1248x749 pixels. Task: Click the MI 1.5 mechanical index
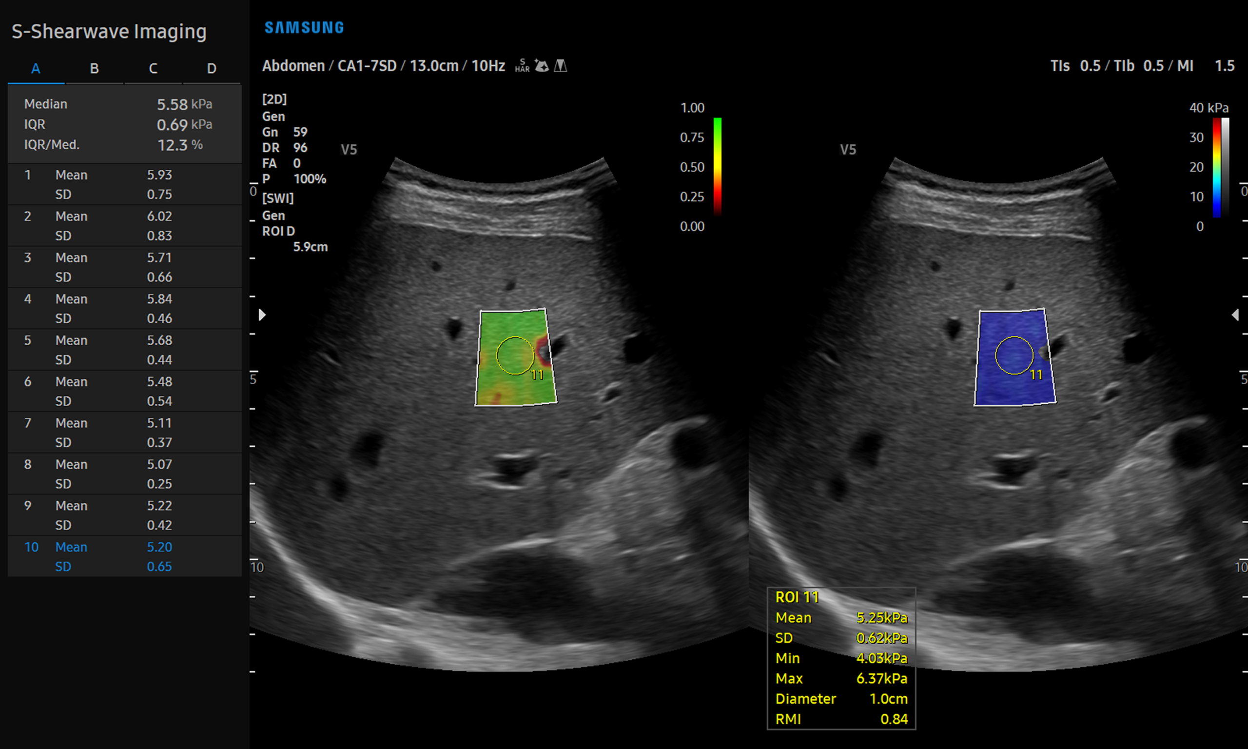coord(1206,66)
